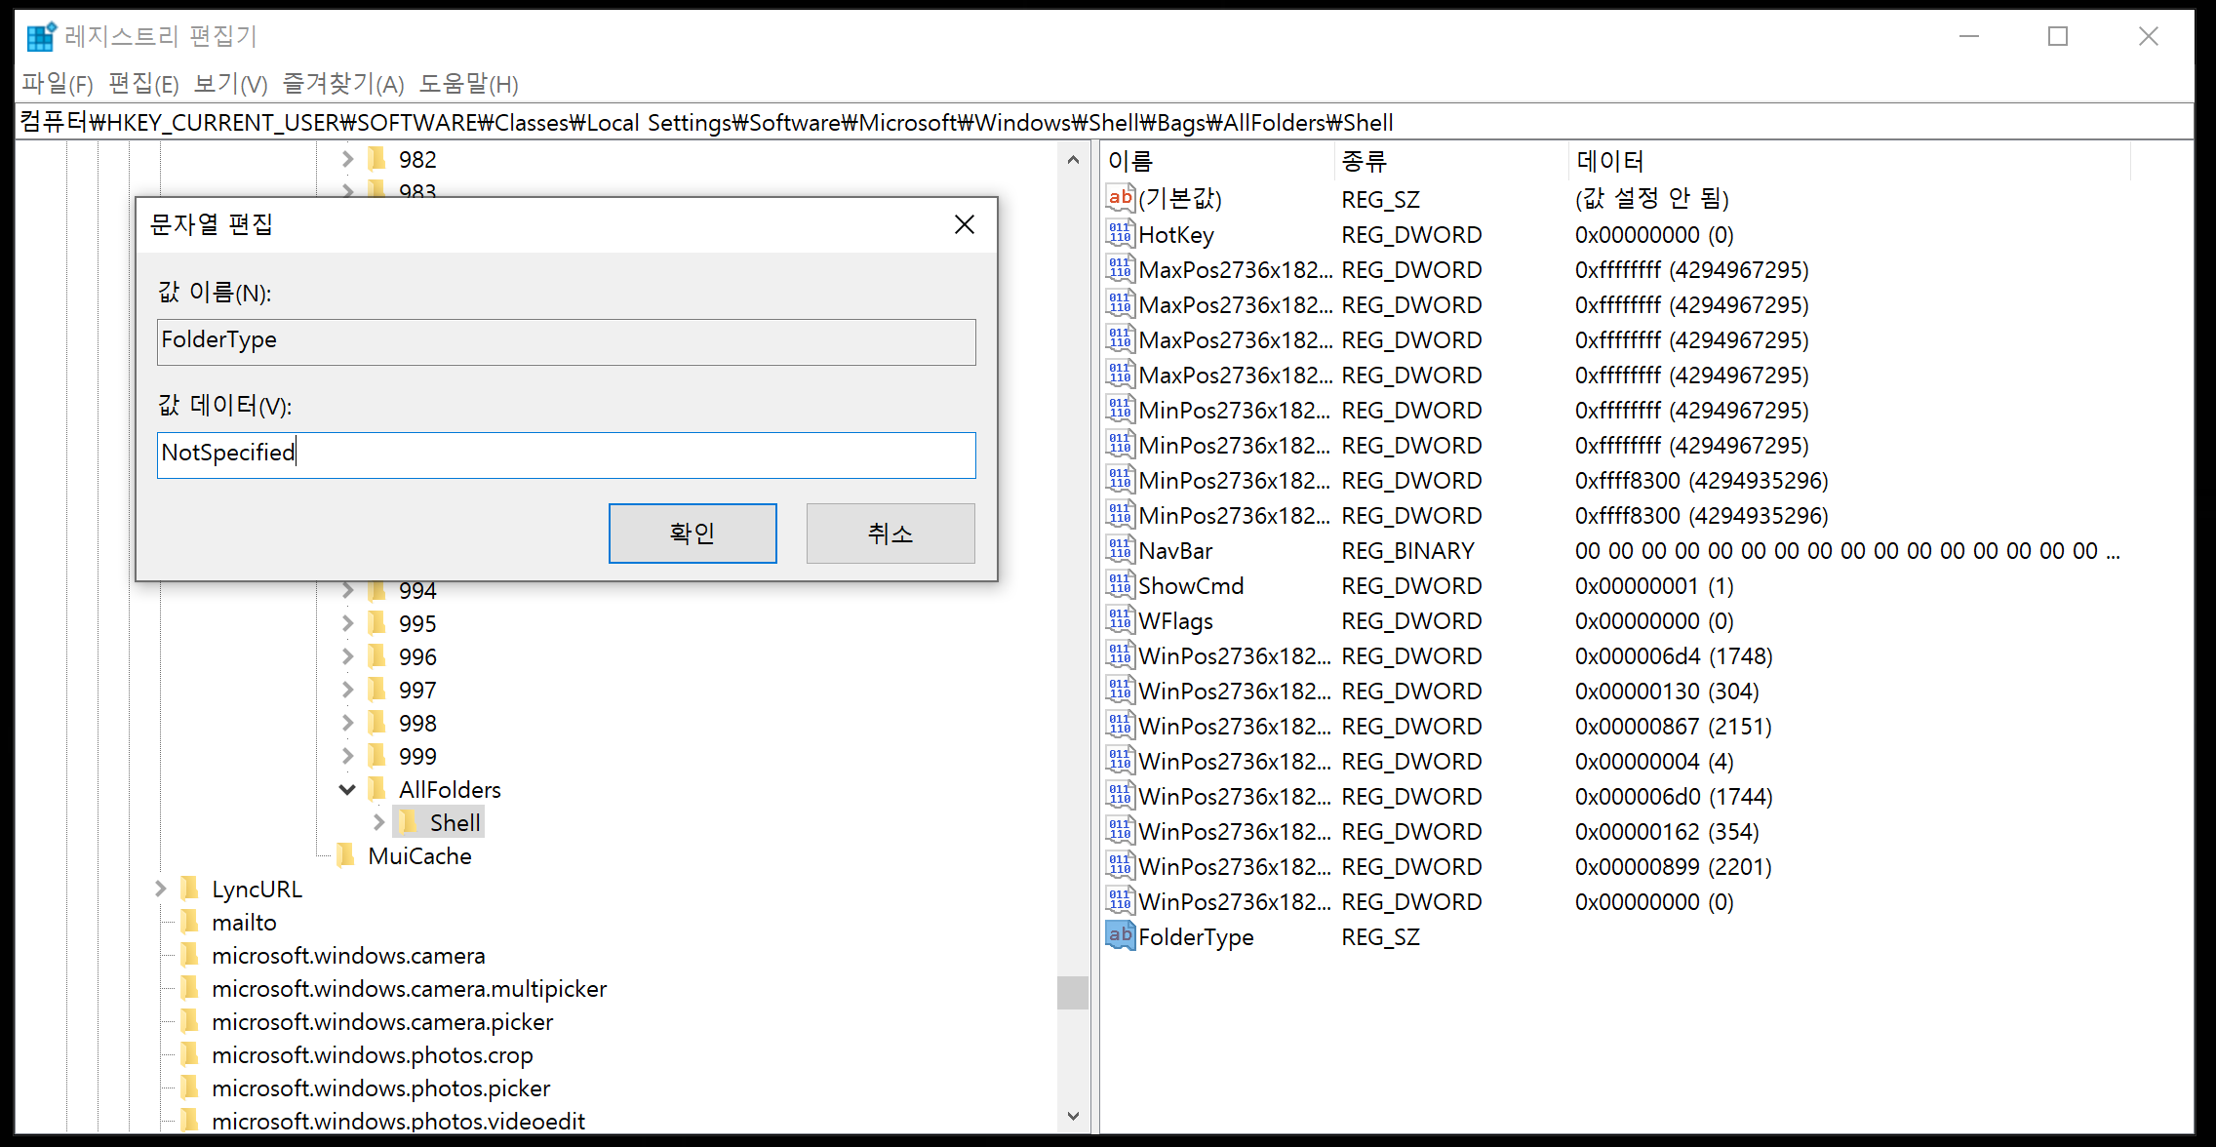This screenshot has height=1147, width=2216.
Task: Open the 즐겨찾기(A) menu
Action: (343, 84)
